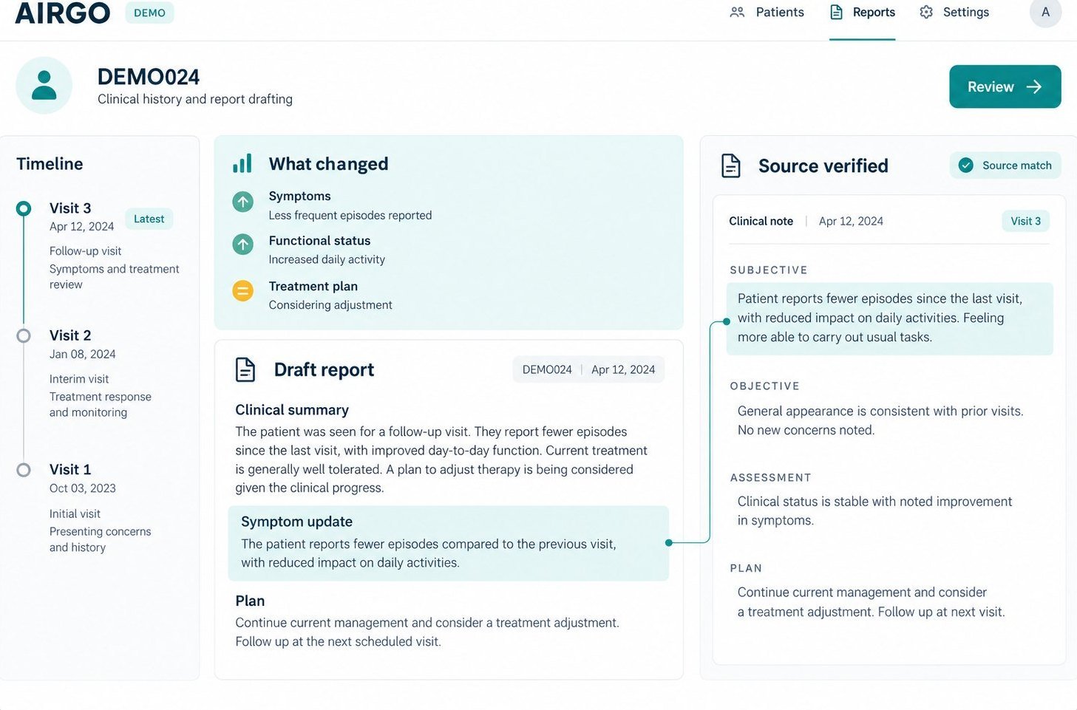Click the DEMO024 patient avatar icon
This screenshot has height=710, width=1077.
[x=44, y=85]
